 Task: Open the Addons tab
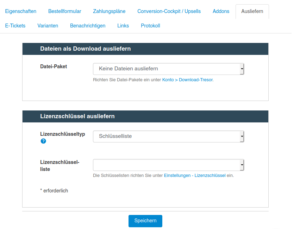pos(221,11)
